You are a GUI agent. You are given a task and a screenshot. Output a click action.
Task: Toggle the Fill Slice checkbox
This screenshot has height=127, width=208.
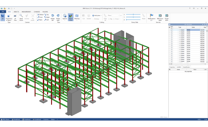click(x=96, y=19)
